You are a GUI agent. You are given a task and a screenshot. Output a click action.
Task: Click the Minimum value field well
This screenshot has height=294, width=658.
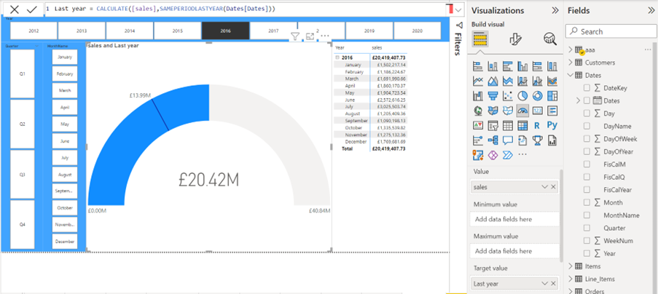515,219
